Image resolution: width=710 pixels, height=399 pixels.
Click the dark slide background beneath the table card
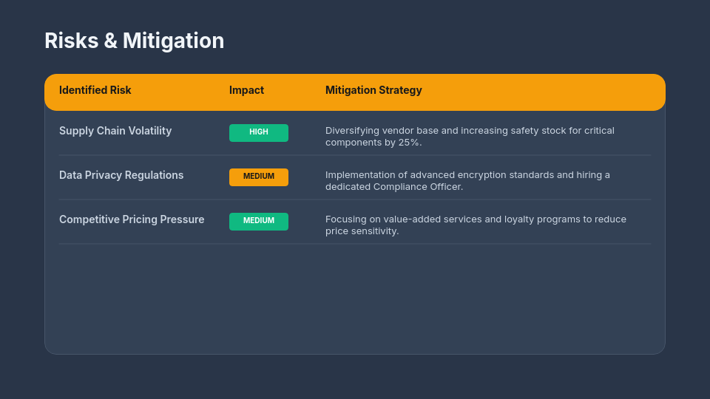(x=355, y=378)
